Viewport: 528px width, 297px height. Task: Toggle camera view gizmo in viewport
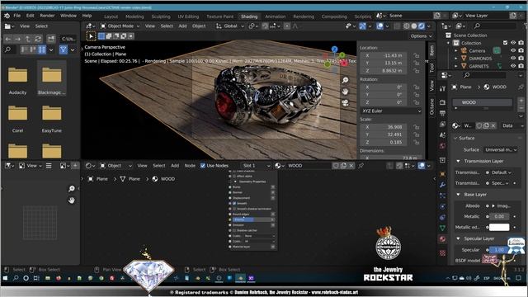point(345,103)
